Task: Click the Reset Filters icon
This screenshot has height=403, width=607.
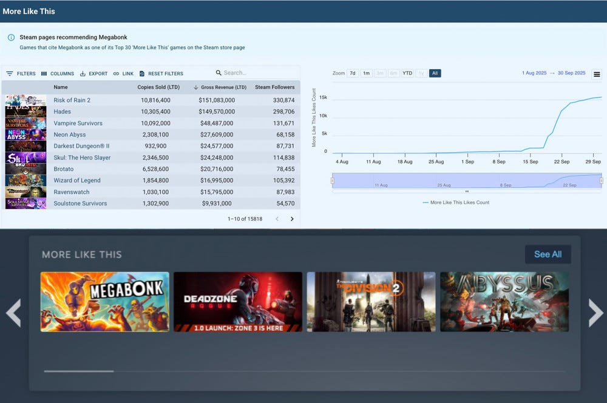Action: (x=142, y=74)
